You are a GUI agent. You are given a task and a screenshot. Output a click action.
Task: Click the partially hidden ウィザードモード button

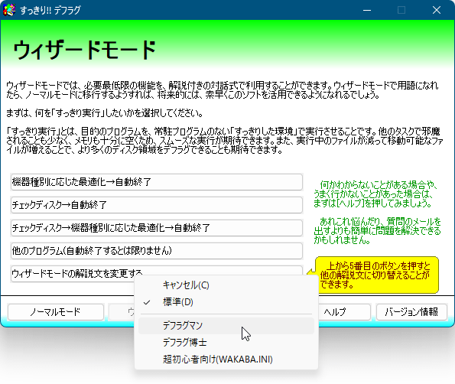point(122,312)
